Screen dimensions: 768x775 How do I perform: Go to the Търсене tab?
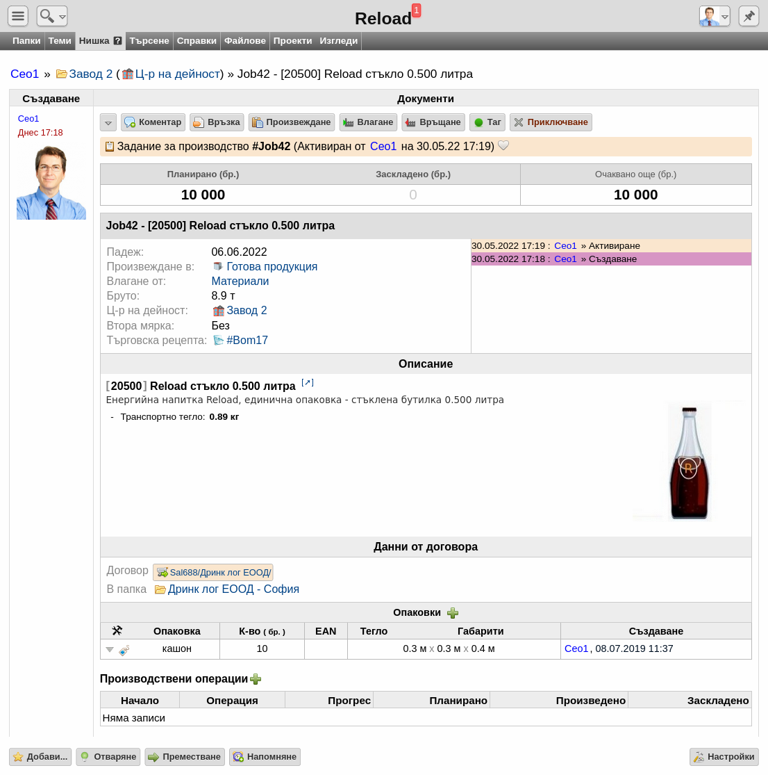point(149,41)
